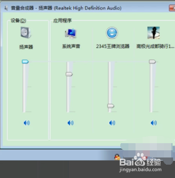The image size is (175, 178).
Task: Click the 南极光成都骑行 volume slider handle
Action: (x=152, y=62)
